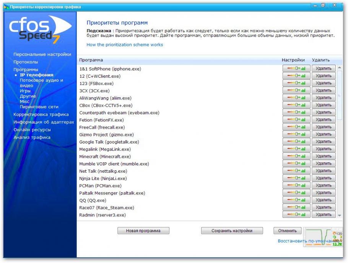348x263 pixels.
Task: Remove Google Talk from the list
Action: coord(324,142)
